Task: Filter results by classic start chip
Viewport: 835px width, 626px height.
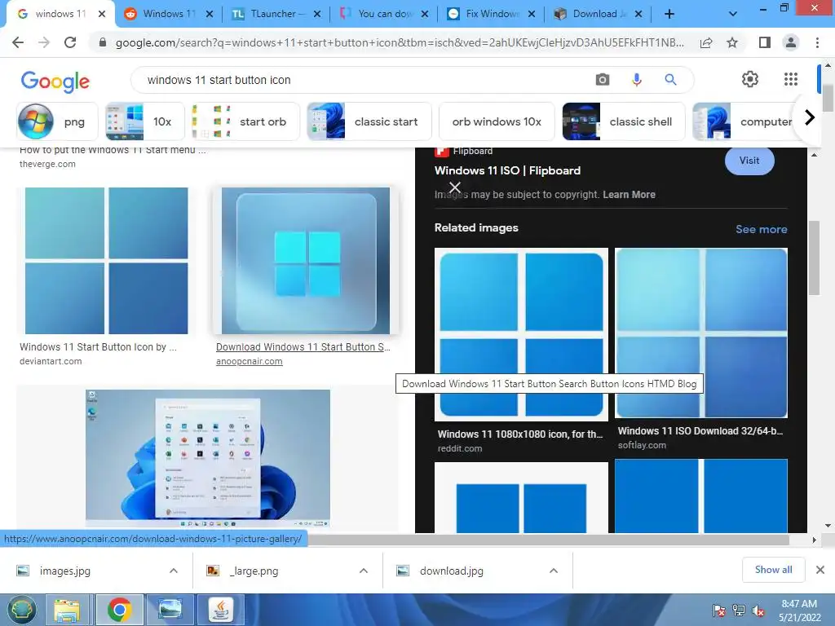Action: 369,121
